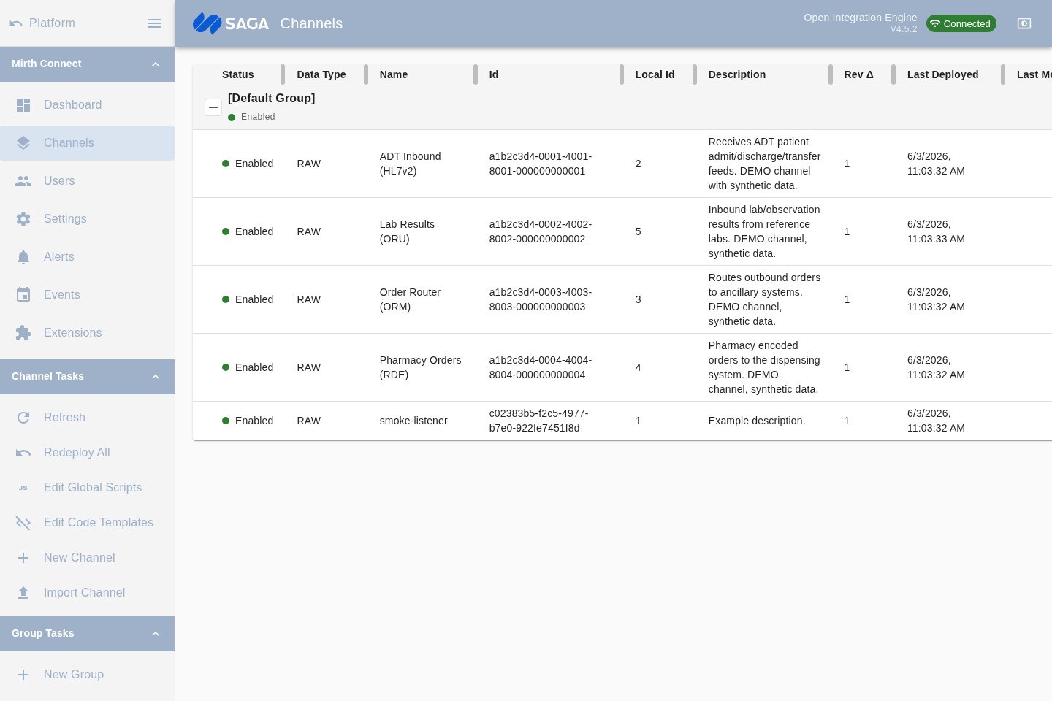Click the JS icon for Global Scripts

click(23, 488)
